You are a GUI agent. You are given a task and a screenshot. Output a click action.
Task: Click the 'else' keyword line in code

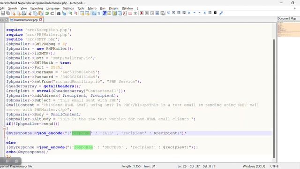(11, 143)
